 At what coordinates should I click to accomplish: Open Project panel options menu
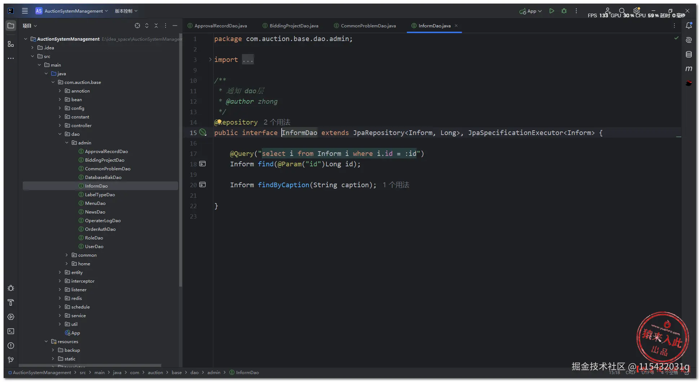point(166,26)
